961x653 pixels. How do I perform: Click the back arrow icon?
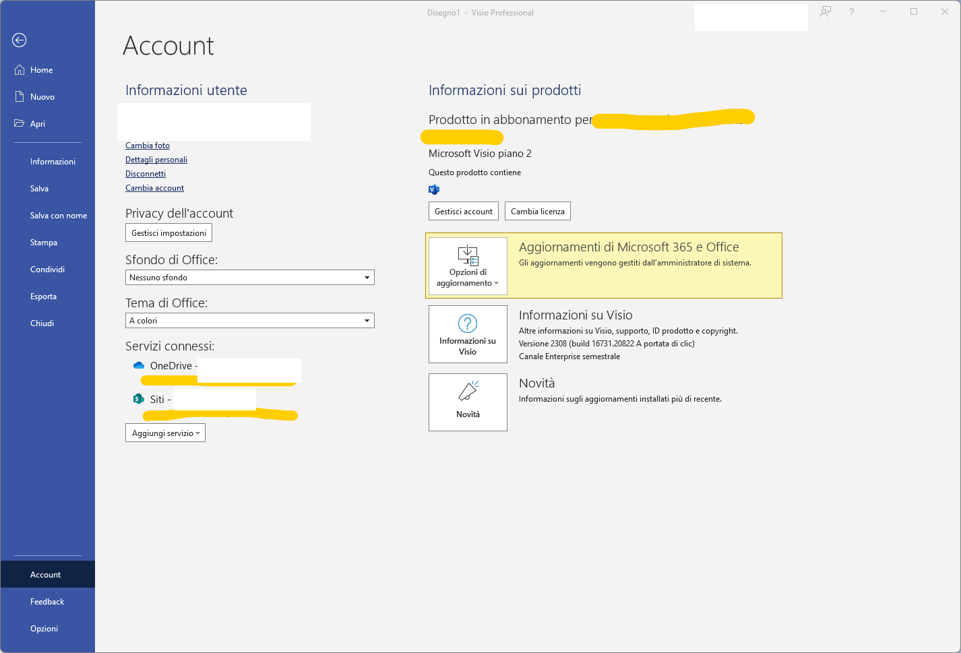20,40
